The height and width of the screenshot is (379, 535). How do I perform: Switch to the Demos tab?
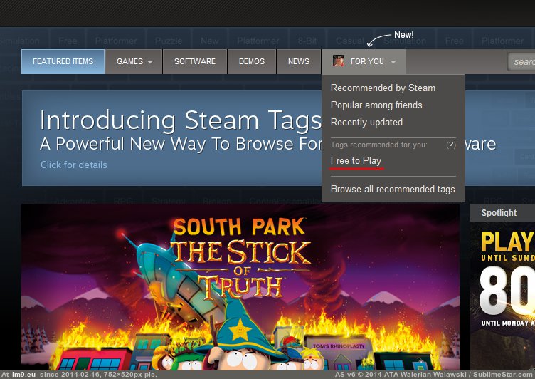252,61
